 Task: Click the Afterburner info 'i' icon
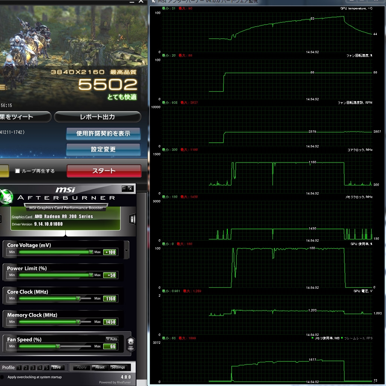coord(132,219)
